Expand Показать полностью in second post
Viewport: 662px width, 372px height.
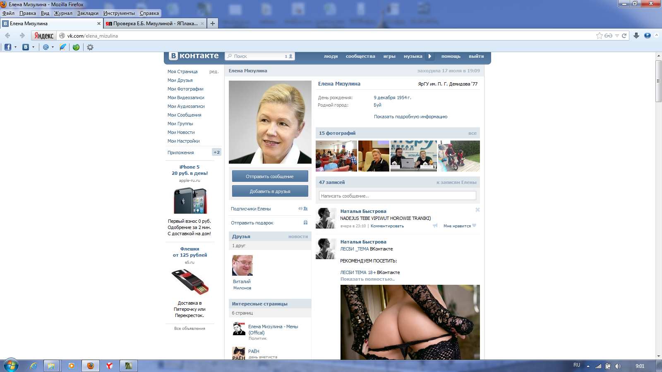coord(367,279)
